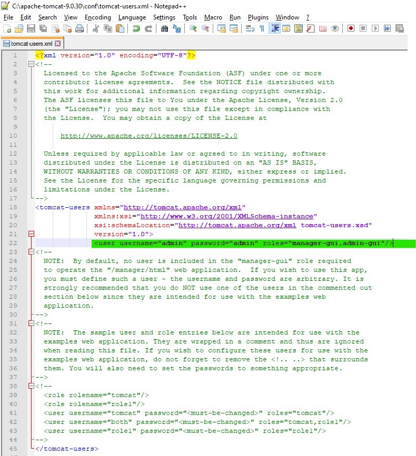
Task: Close the tomcat-users.xml tab via its X
Action: pos(57,44)
